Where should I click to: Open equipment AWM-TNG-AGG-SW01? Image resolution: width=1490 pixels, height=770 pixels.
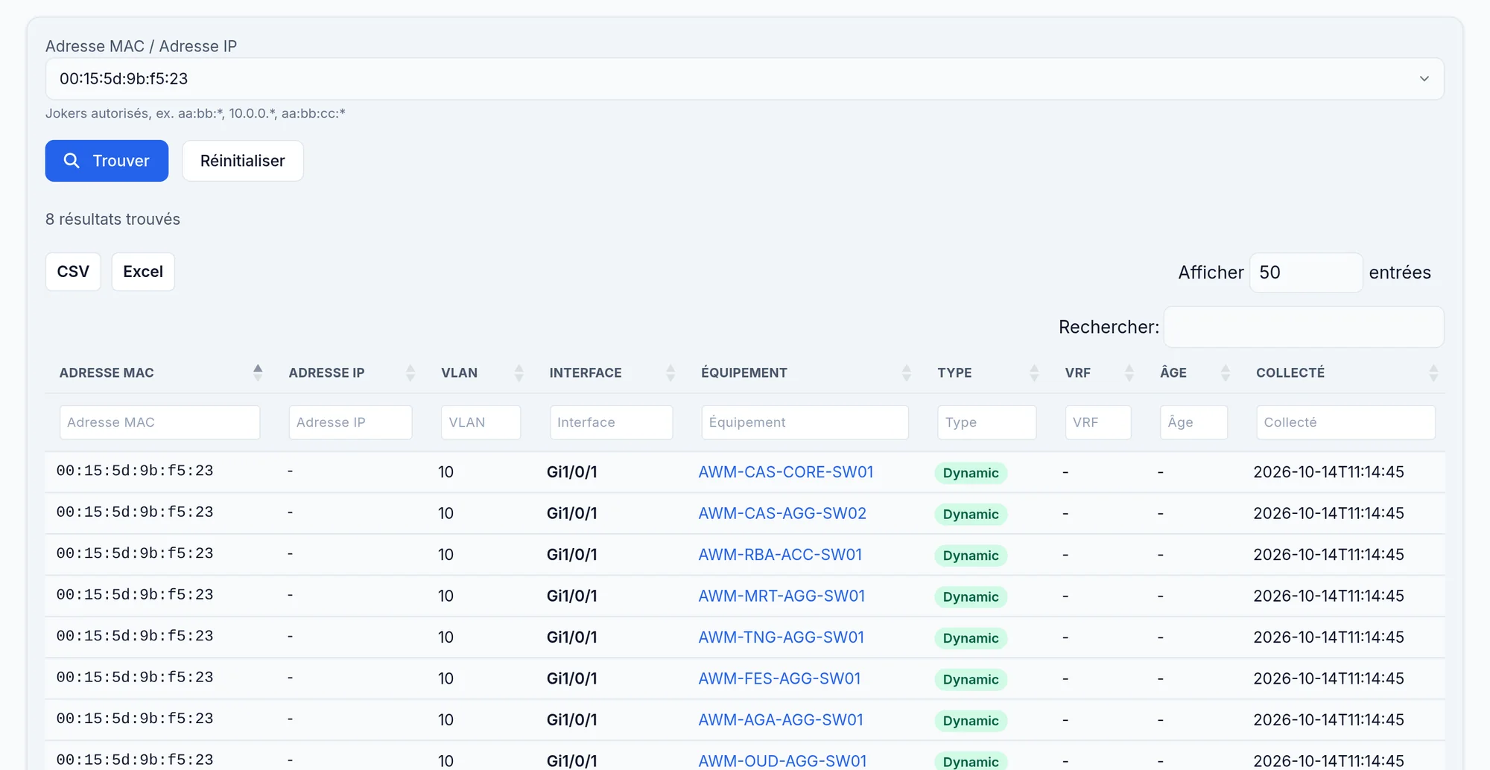point(782,637)
